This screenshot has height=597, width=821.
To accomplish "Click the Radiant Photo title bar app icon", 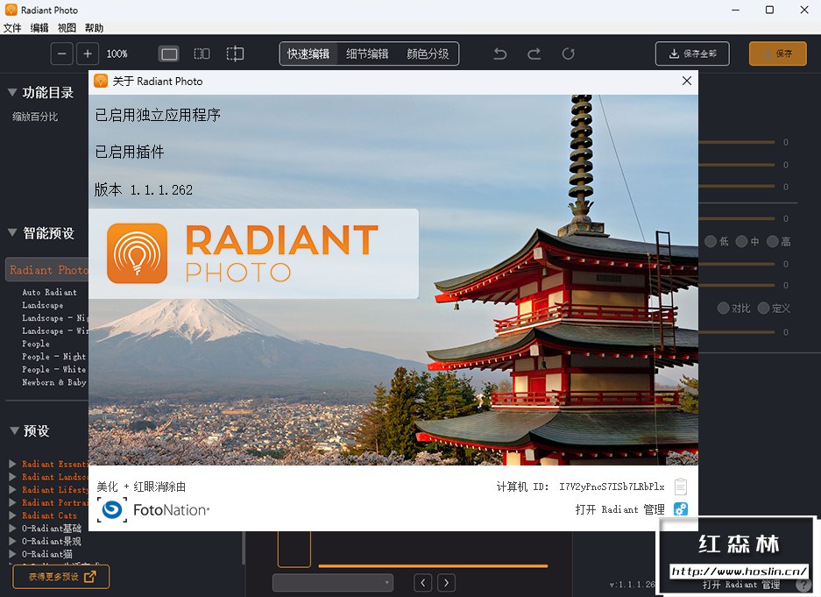I will (x=11, y=10).
